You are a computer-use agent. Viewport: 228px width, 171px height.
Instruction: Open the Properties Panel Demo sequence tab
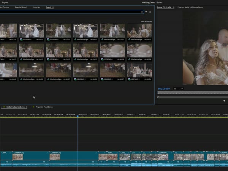point(44,107)
